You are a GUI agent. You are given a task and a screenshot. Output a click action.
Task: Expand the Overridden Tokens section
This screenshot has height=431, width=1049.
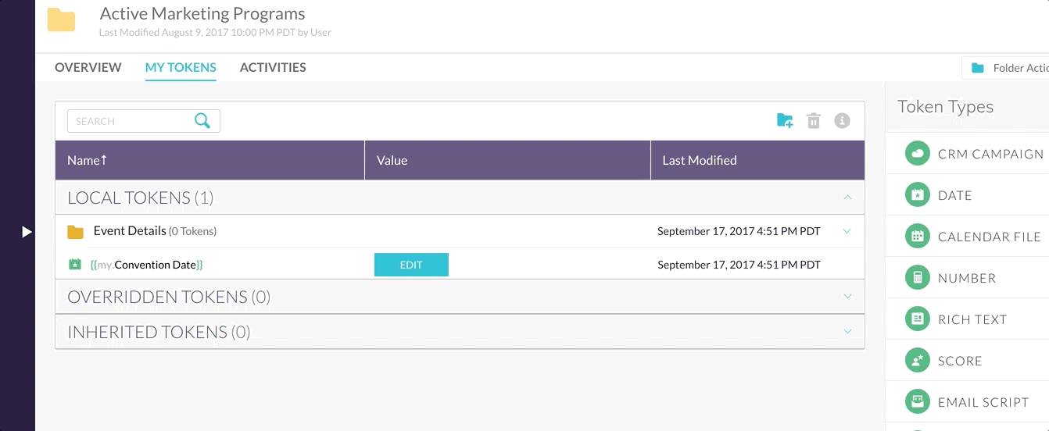click(847, 297)
